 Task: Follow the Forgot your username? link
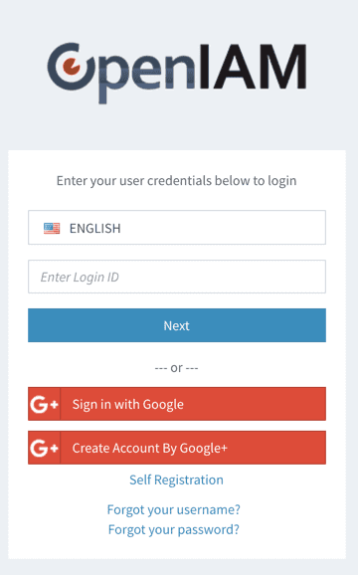tap(174, 509)
